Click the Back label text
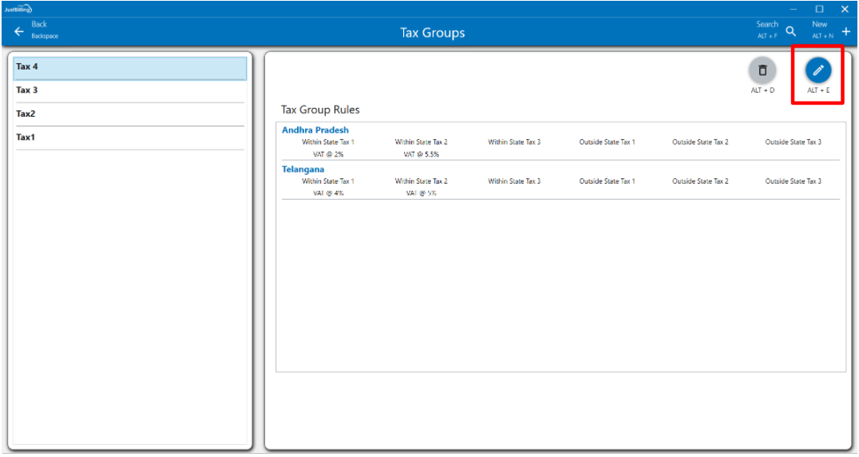The height and width of the screenshot is (457, 859). tap(39, 25)
